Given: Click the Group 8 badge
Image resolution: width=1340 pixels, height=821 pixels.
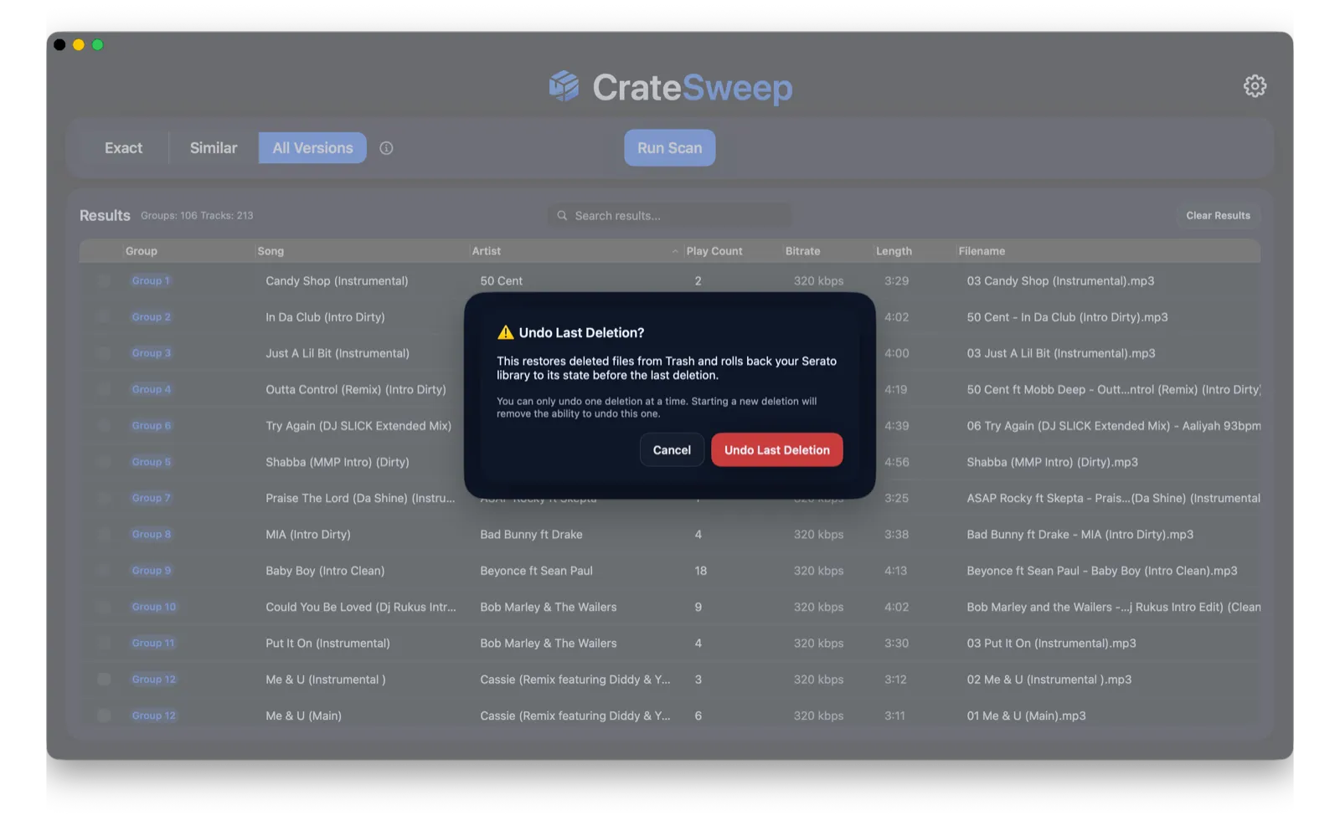Looking at the screenshot, I should 151,535.
